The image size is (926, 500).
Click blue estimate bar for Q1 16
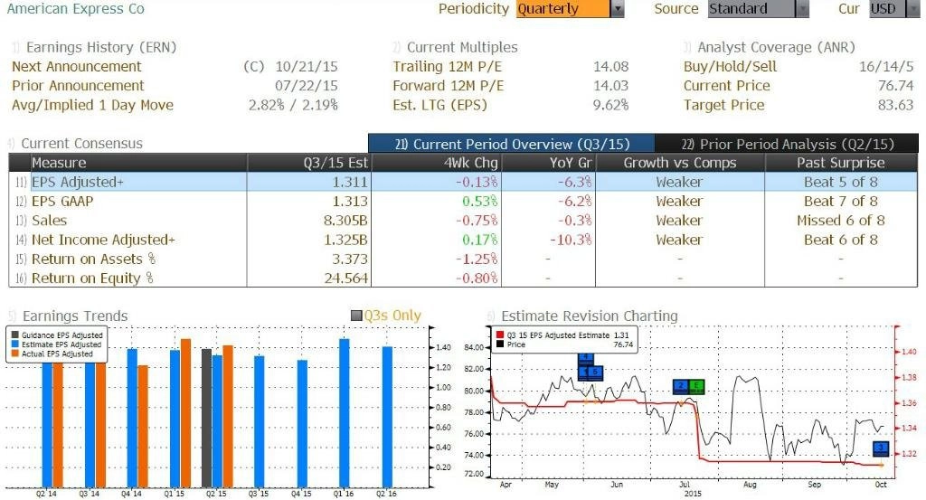pos(345,413)
